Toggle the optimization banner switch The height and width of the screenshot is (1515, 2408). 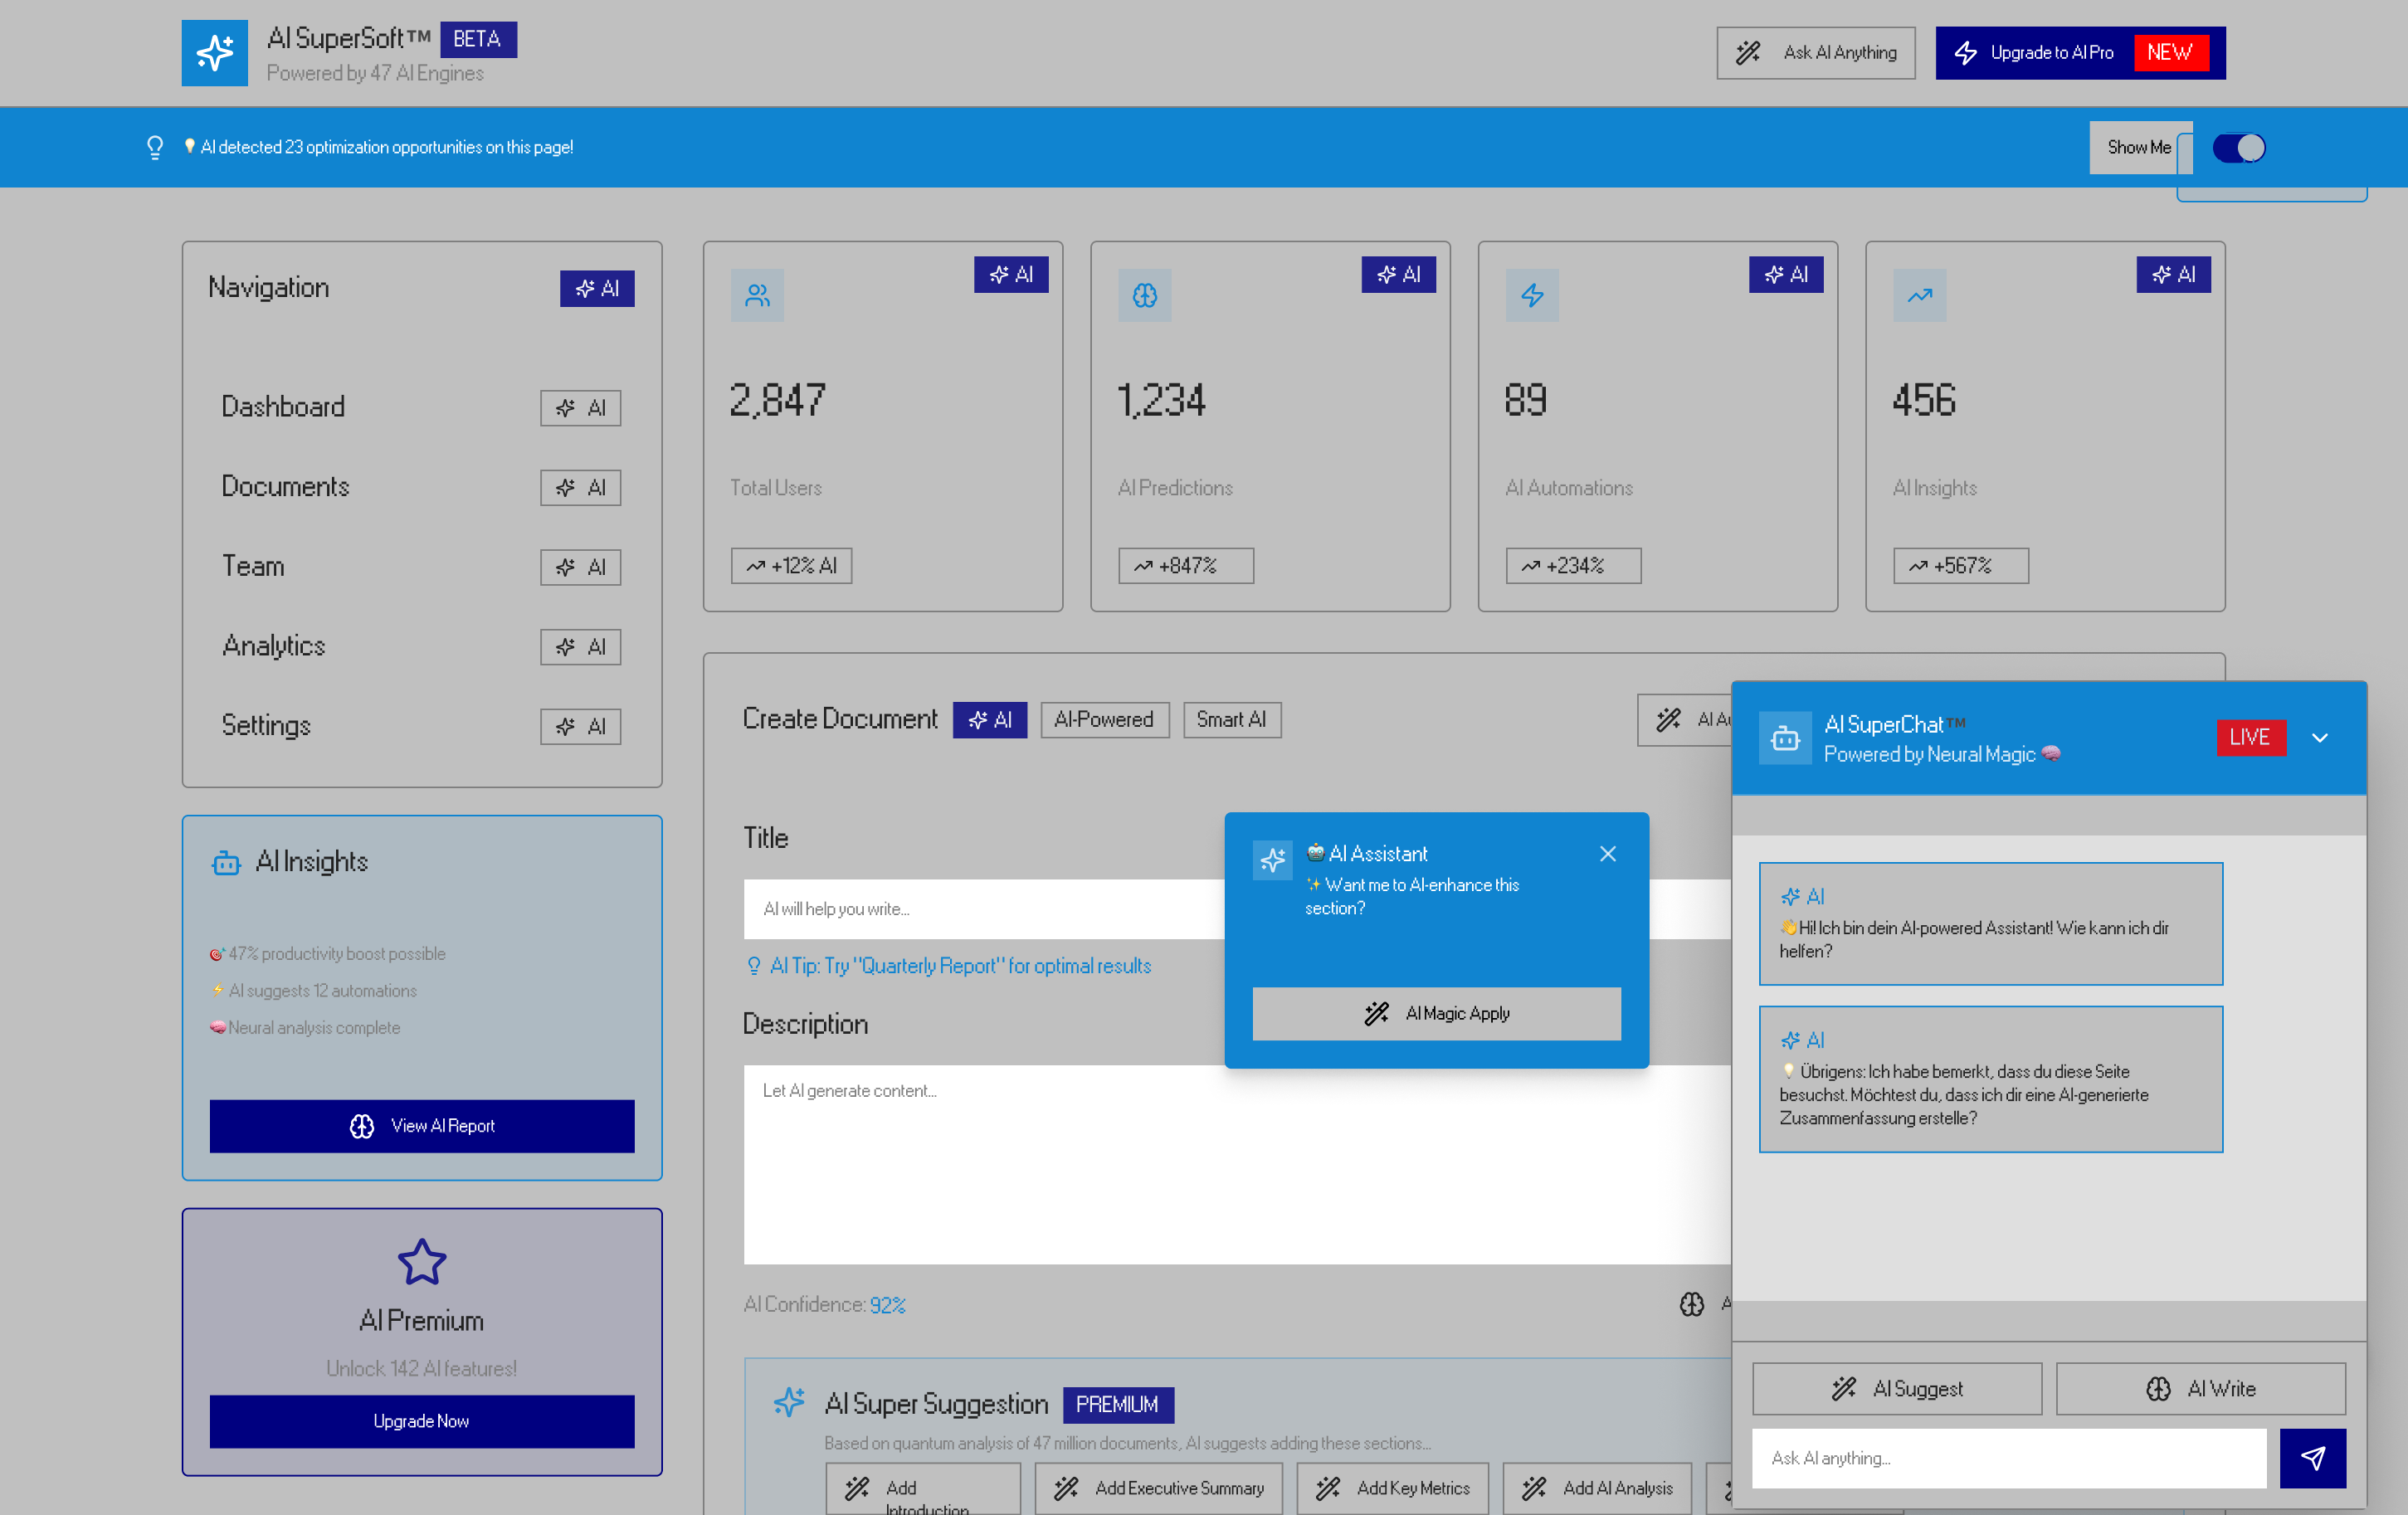tap(2238, 148)
